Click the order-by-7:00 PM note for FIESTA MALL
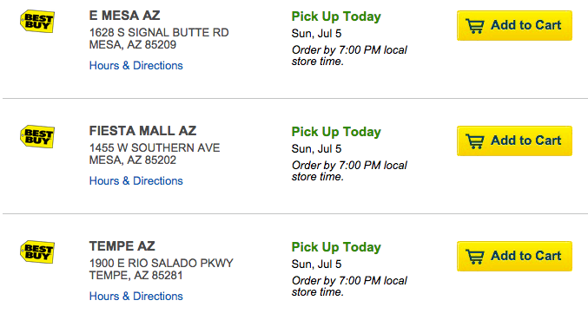The image size is (588, 320). pyautogui.click(x=349, y=171)
